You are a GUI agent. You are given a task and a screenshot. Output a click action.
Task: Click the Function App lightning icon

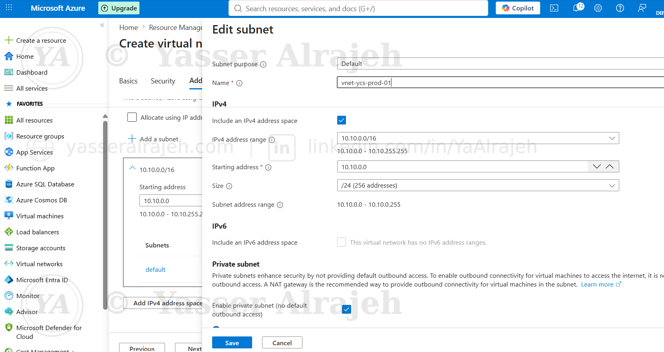(9, 168)
